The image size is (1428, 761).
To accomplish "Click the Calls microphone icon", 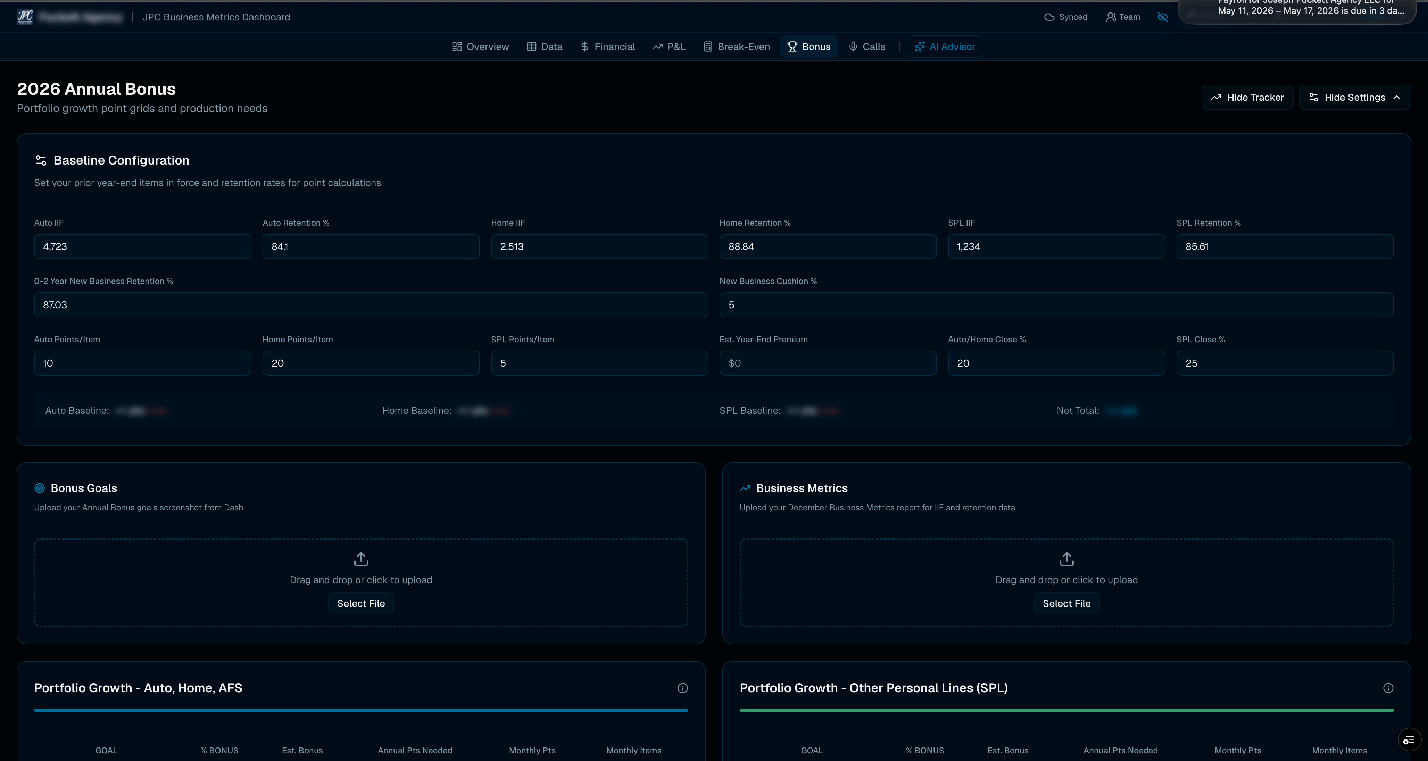I will [x=853, y=47].
